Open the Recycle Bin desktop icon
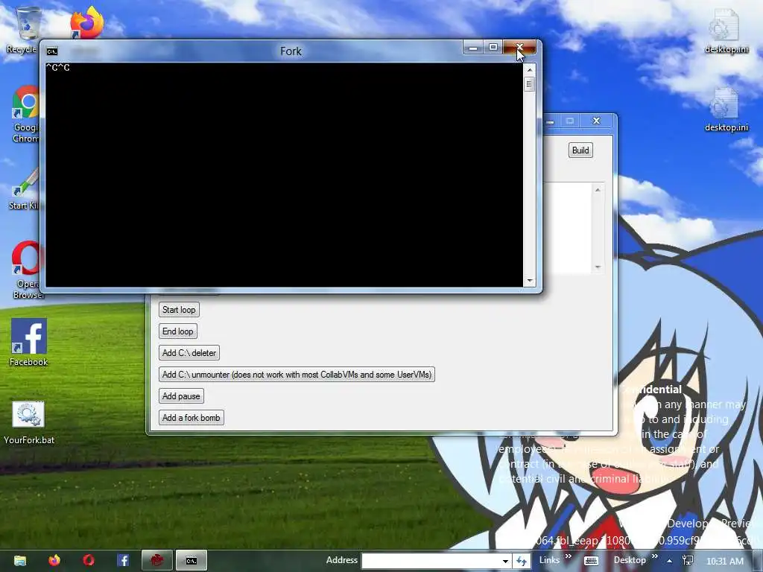763x572 pixels. (x=27, y=25)
